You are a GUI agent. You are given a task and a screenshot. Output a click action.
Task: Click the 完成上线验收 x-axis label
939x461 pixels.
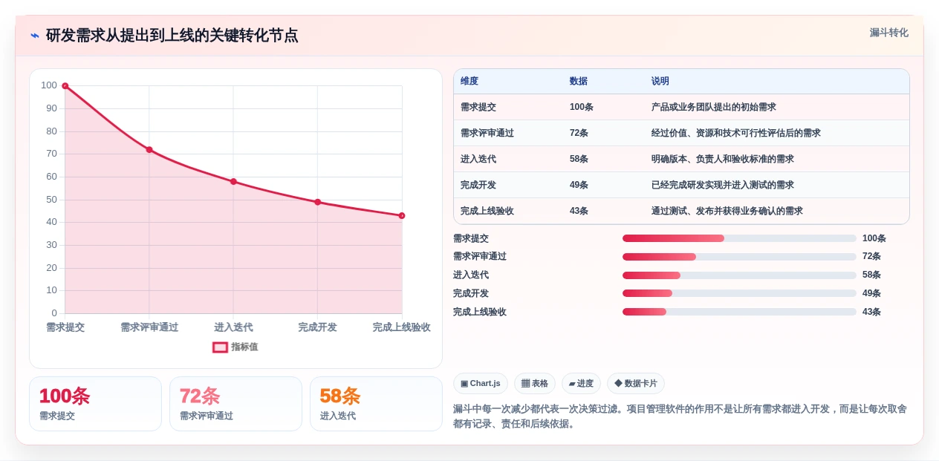(402, 327)
